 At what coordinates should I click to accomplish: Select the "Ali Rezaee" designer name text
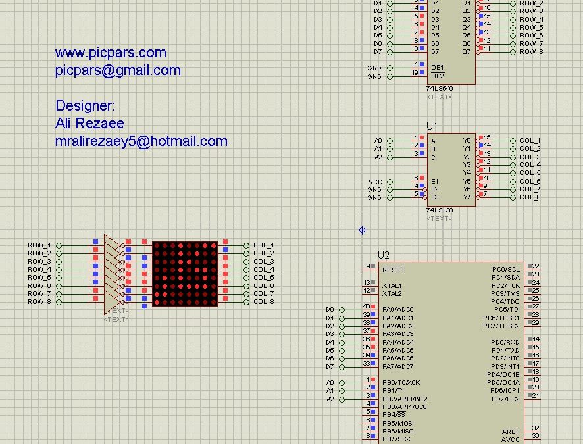[x=89, y=124]
